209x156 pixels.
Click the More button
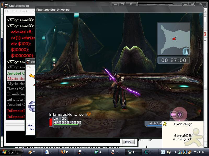click(128, 142)
